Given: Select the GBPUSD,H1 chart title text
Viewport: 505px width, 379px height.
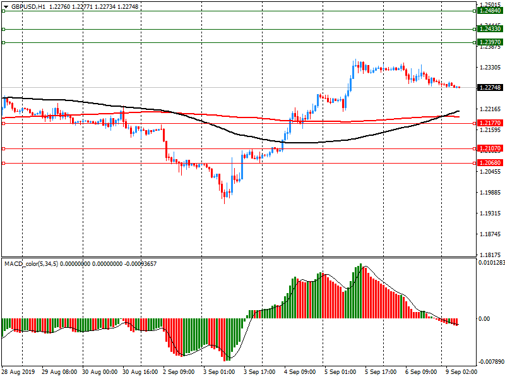Looking at the screenshot, I should click(28, 7).
